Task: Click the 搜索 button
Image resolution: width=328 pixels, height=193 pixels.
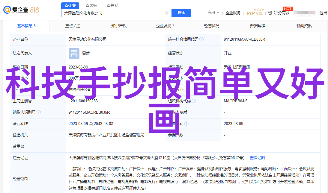Action: (x=181, y=13)
